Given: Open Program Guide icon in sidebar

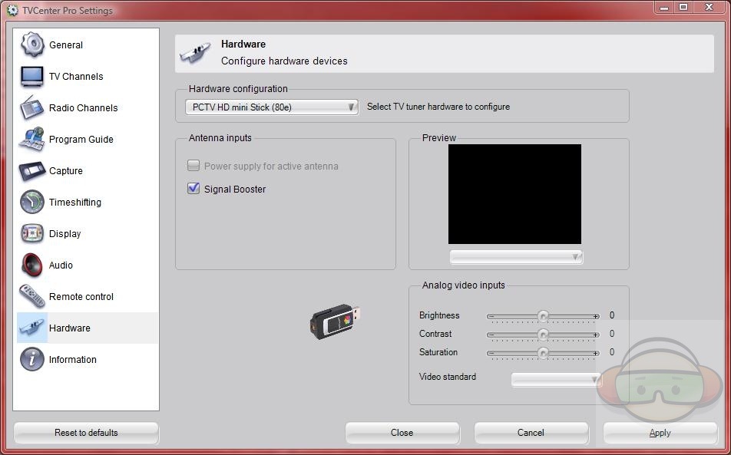Looking at the screenshot, I should (32, 139).
